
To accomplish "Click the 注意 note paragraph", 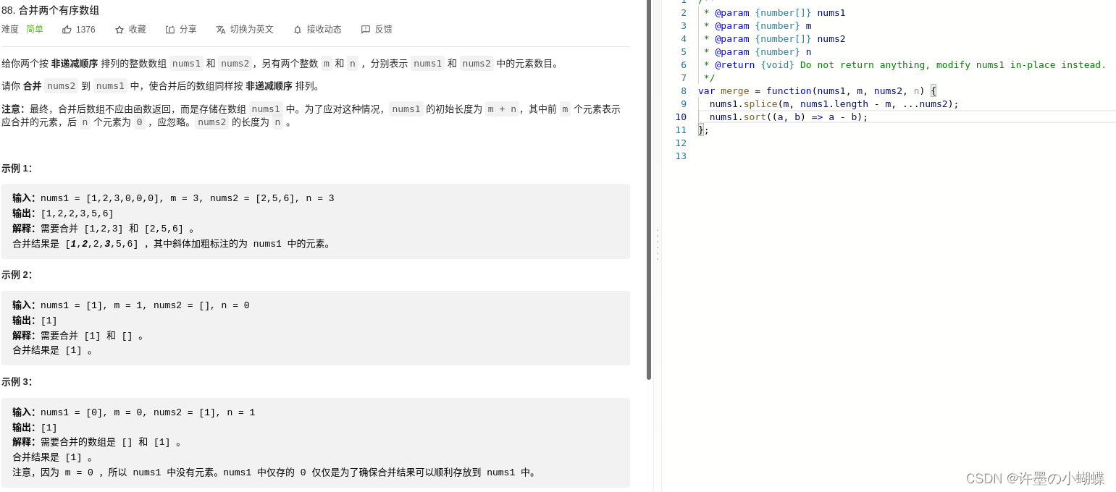I will (311, 116).
